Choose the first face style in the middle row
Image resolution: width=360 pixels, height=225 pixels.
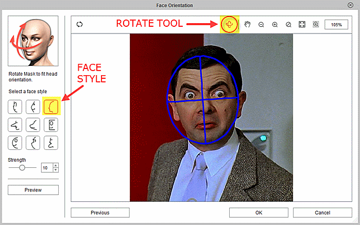click(15, 125)
